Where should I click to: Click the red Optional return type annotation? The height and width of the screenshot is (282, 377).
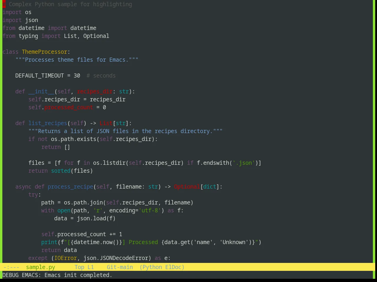(187, 187)
